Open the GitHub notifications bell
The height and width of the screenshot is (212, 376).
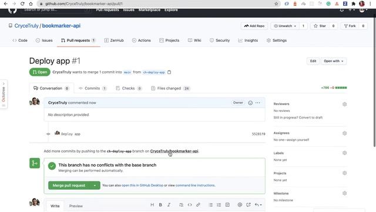coord(342,10)
